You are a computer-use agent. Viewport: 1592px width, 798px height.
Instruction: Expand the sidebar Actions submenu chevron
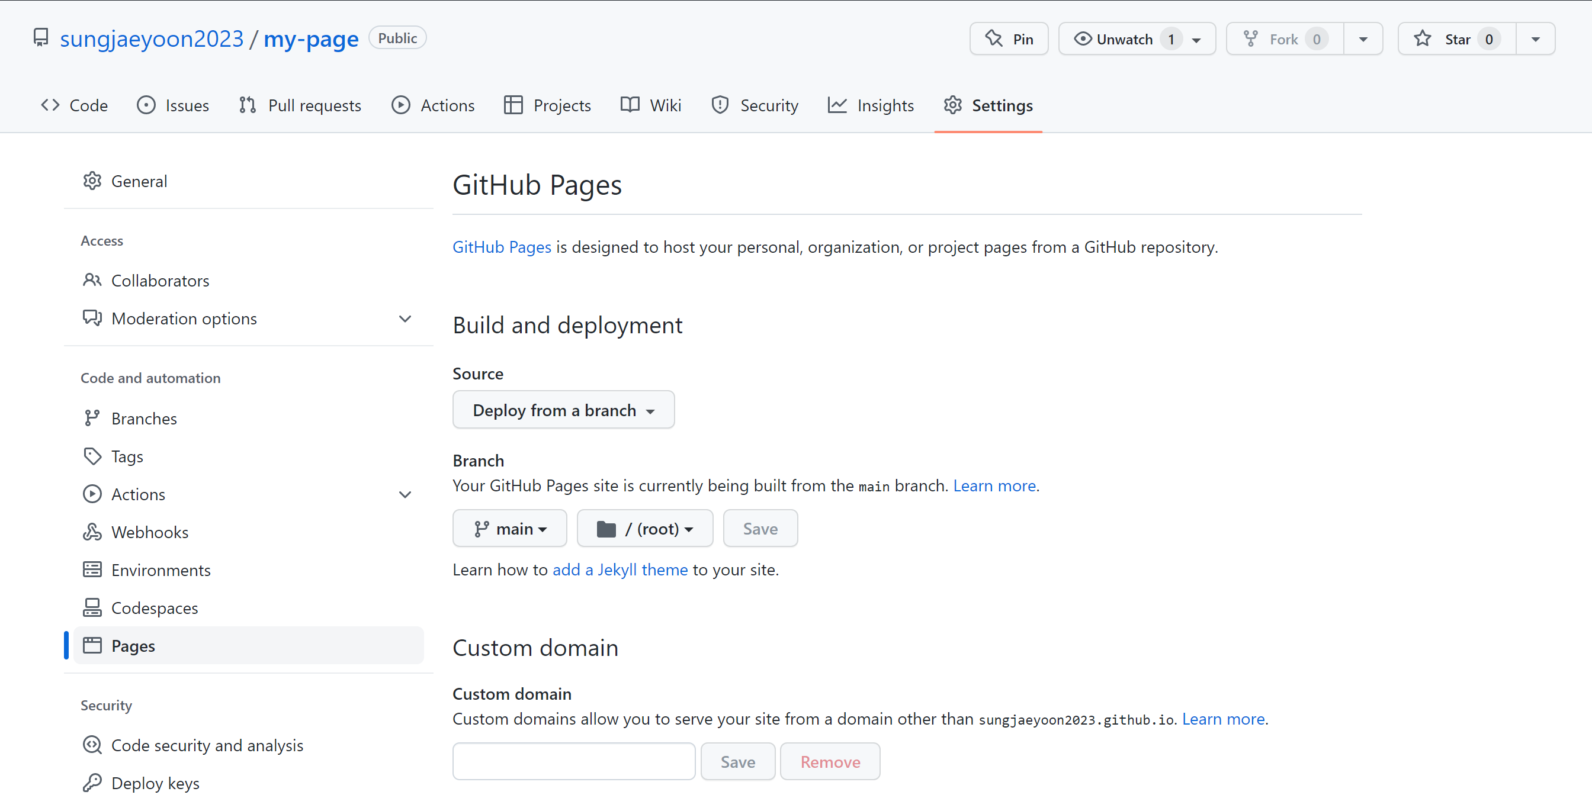pos(405,494)
